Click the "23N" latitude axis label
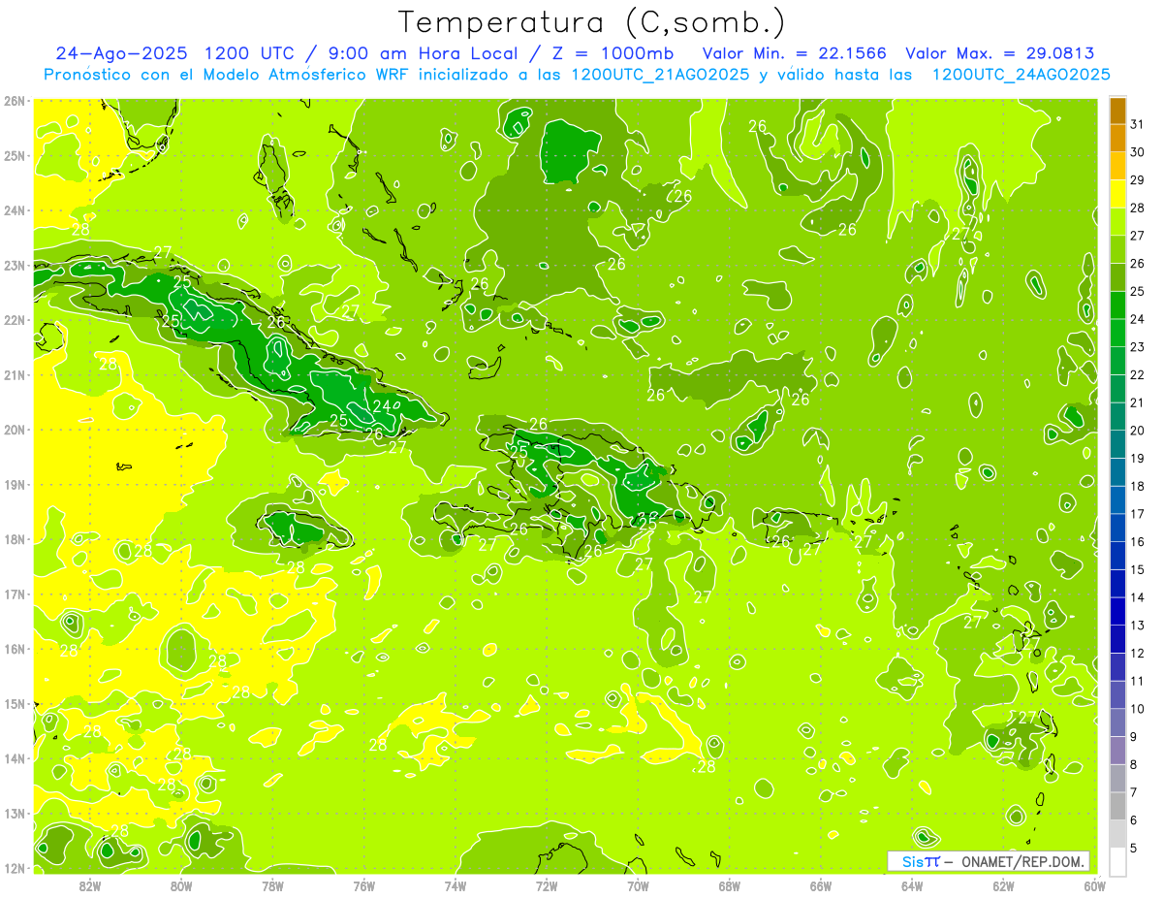The width and height of the screenshot is (1163, 899). point(16,265)
